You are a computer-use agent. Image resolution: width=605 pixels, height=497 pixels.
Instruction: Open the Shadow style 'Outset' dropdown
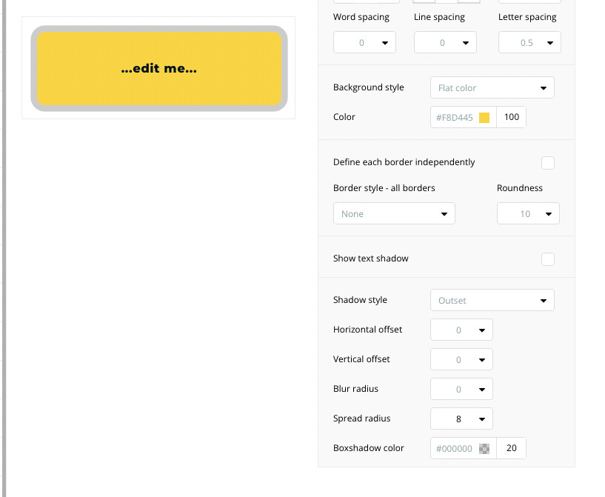click(x=492, y=301)
